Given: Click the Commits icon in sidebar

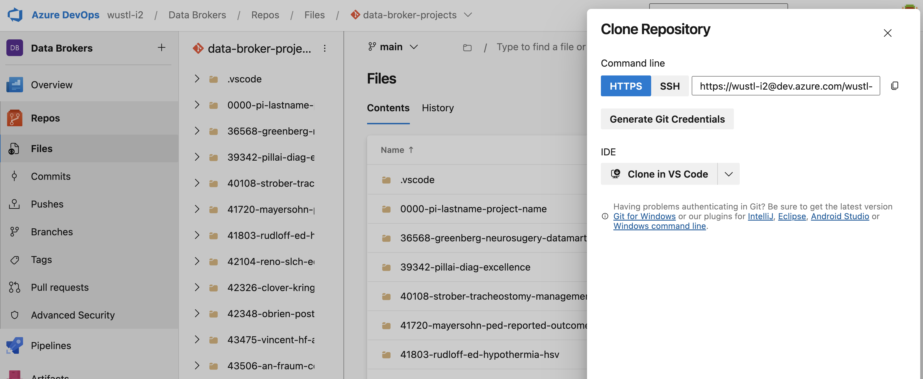Looking at the screenshot, I should (x=14, y=176).
